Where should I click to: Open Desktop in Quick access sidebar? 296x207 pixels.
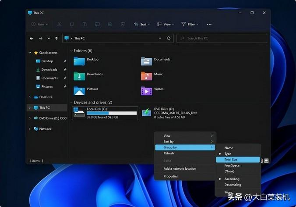pos(47,61)
